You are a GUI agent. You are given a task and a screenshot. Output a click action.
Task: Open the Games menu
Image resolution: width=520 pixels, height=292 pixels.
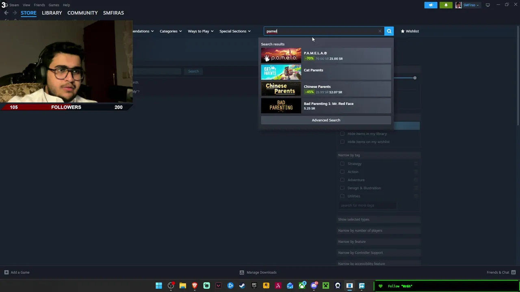point(54,5)
